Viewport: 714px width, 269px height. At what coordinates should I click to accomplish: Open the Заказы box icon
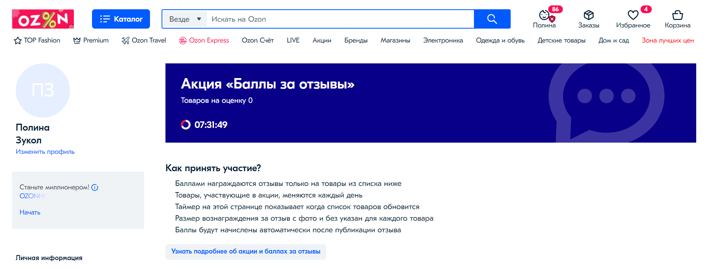[x=588, y=15]
